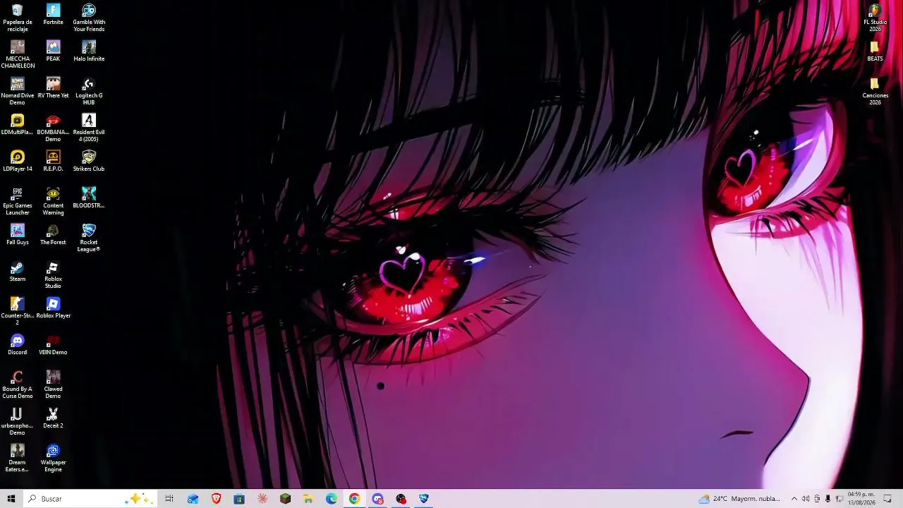903x508 pixels.
Task: Open Microsoft Store from the taskbar
Action: tap(239, 499)
